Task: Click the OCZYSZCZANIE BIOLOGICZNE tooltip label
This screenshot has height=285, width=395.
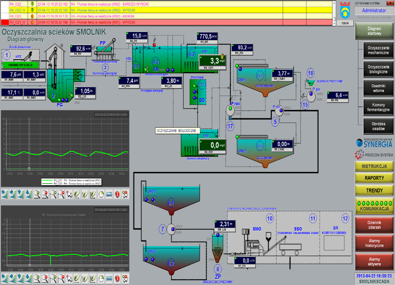Action: click(x=178, y=131)
